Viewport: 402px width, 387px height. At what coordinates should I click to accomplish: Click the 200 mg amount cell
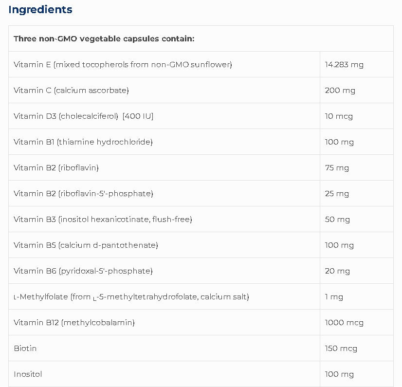[340, 90]
